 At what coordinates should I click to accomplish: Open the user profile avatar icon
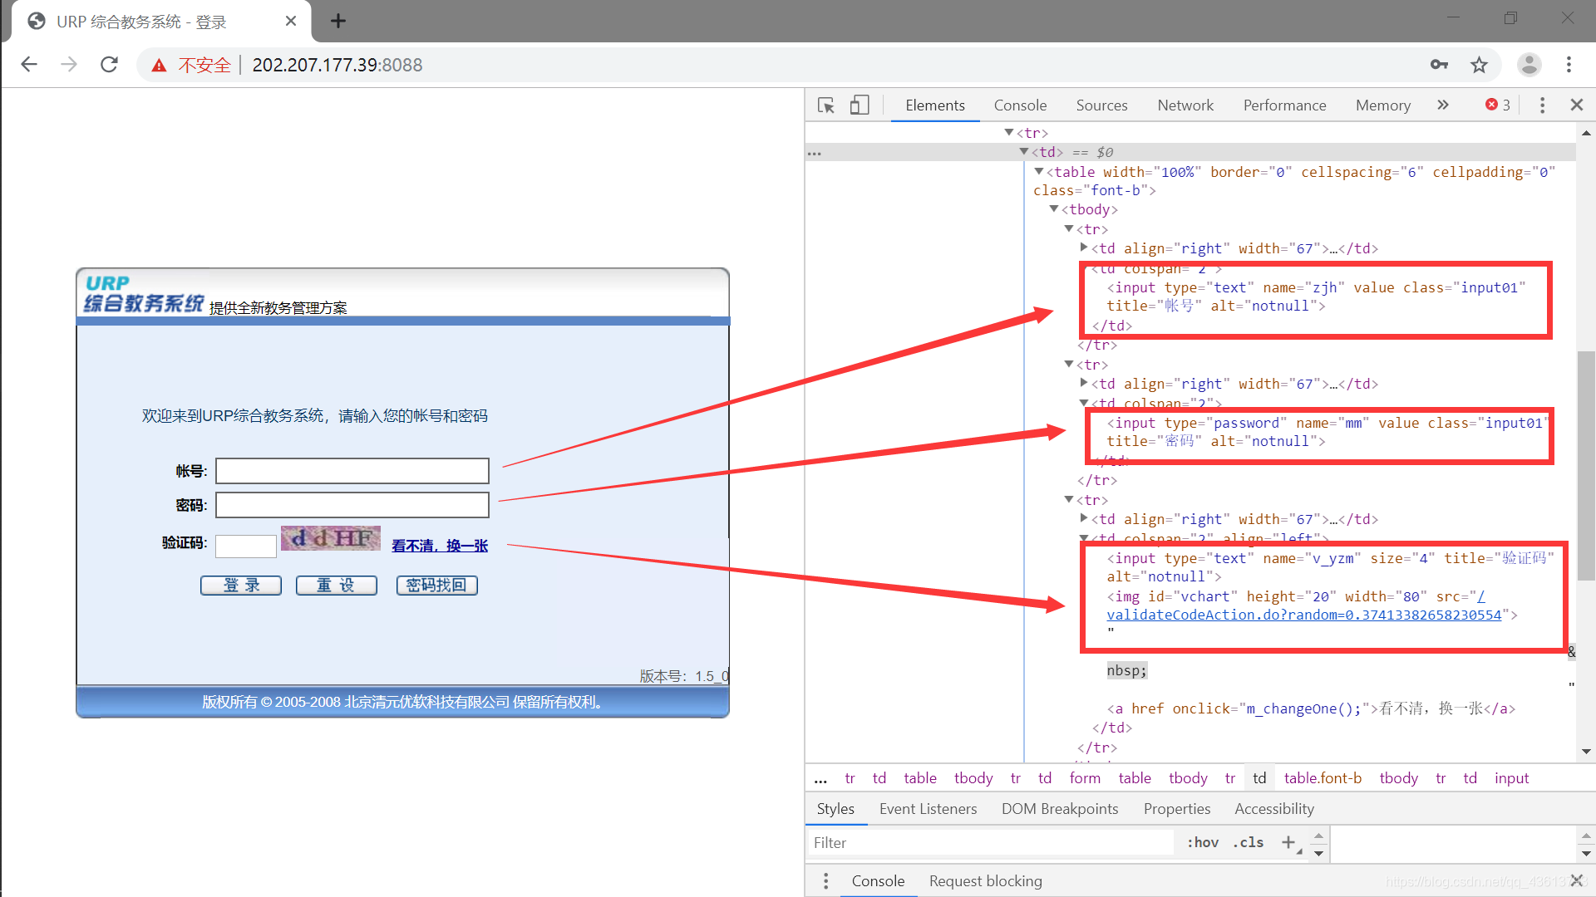[x=1529, y=65]
